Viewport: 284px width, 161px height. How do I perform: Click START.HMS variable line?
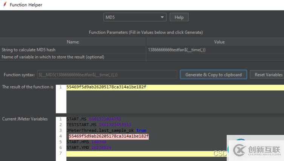(x=86, y=142)
